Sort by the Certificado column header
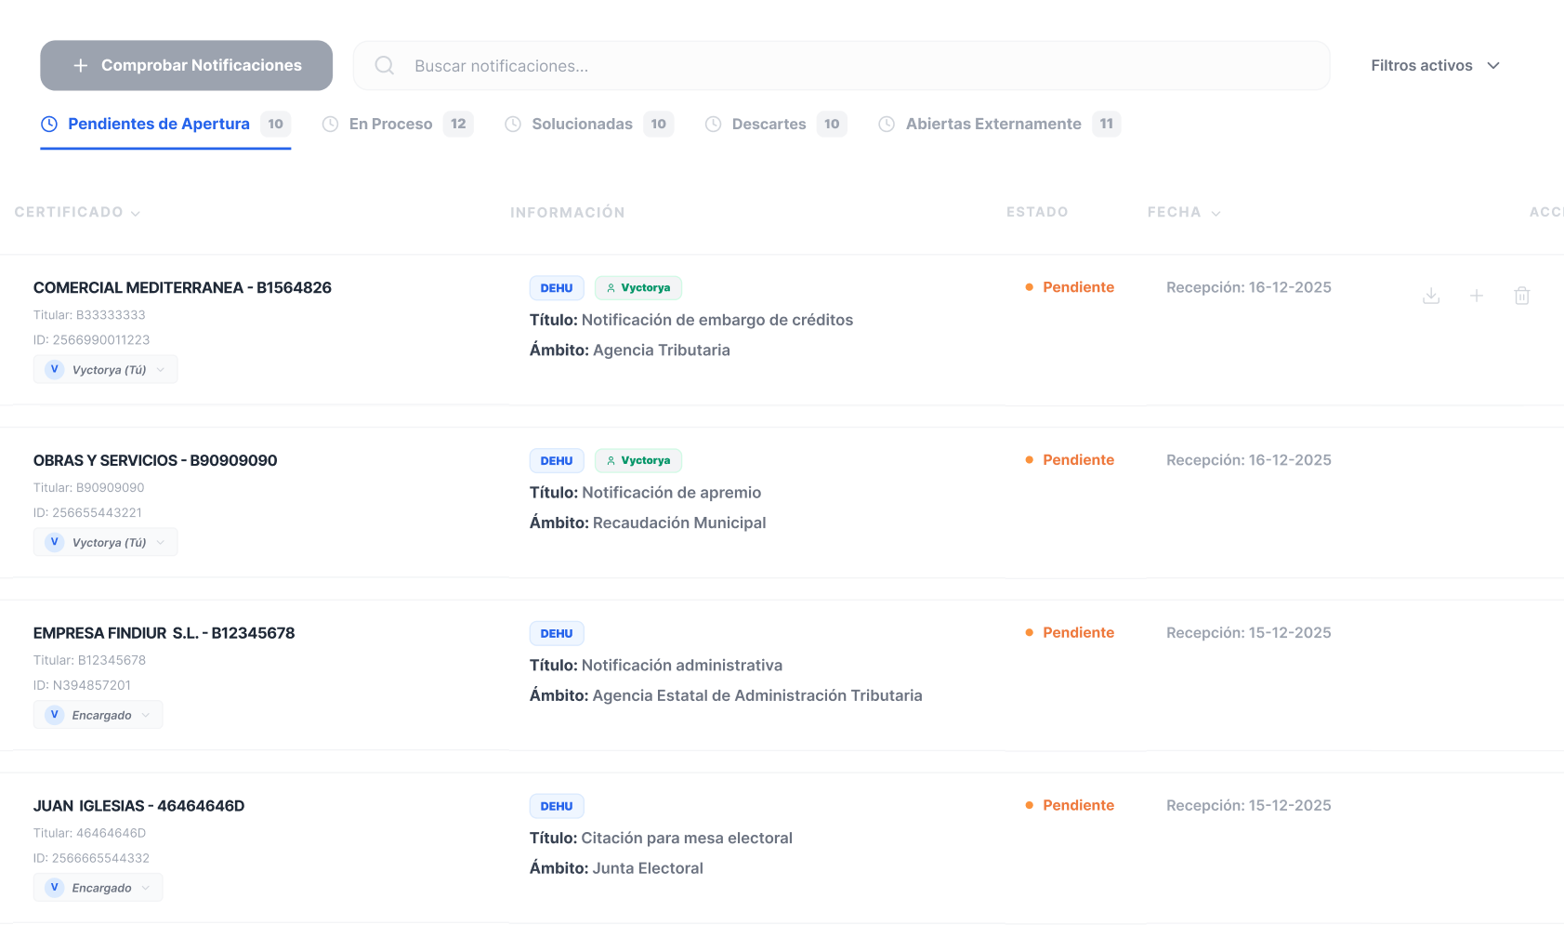 pos(78,213)
